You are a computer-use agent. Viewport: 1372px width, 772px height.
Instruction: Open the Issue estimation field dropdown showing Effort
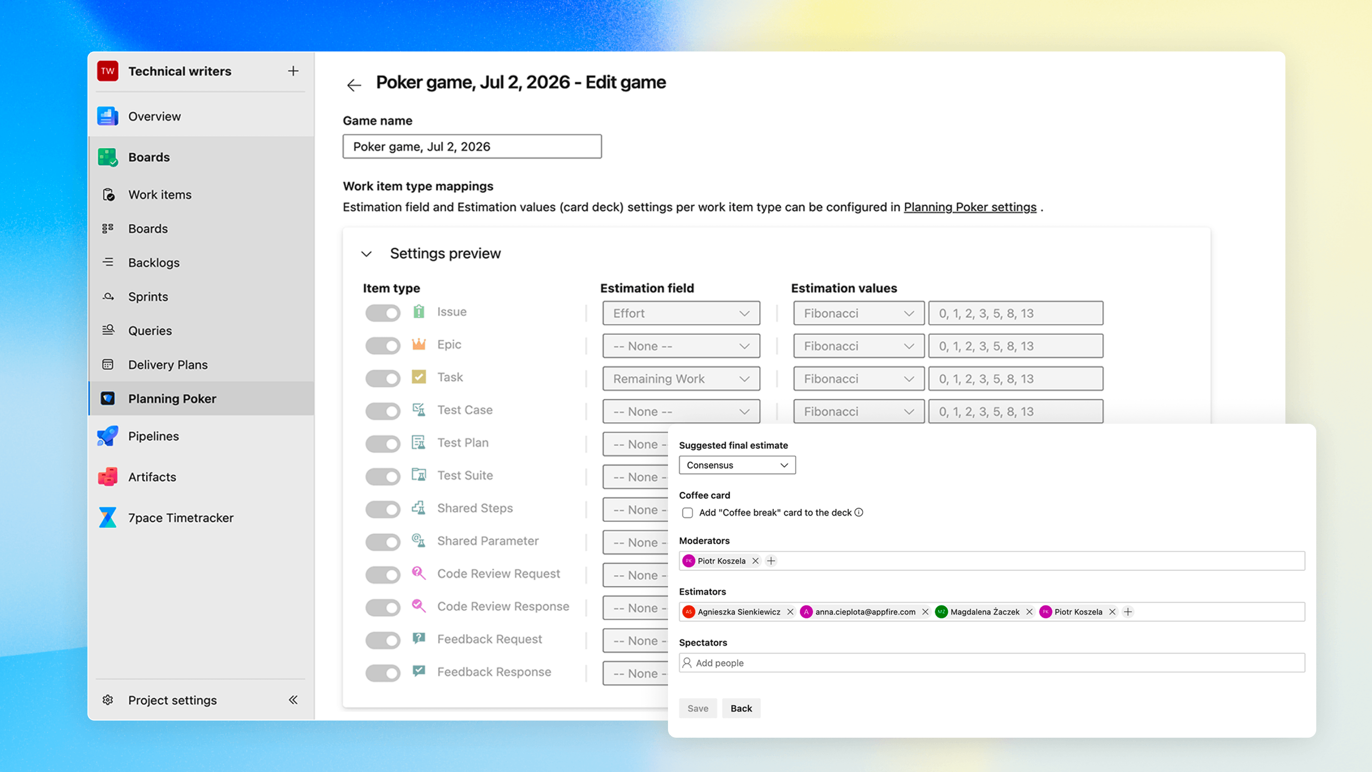[x=681, y=313]
